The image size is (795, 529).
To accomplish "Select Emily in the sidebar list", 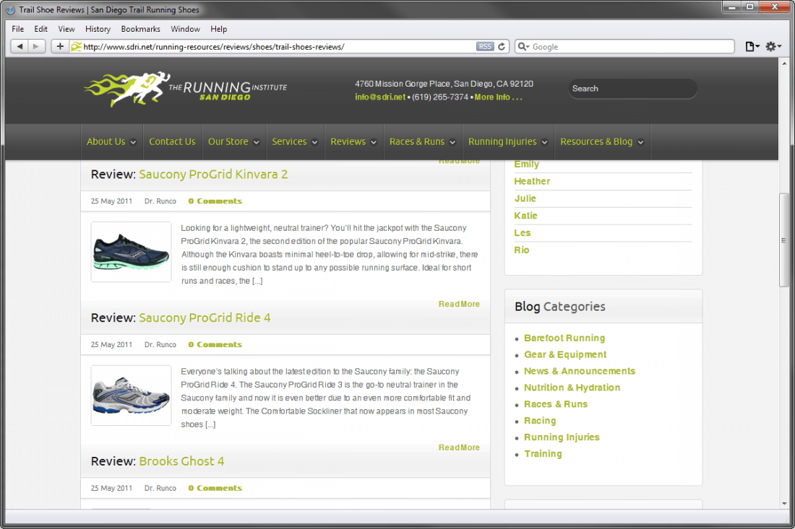I will click(527, 165).
